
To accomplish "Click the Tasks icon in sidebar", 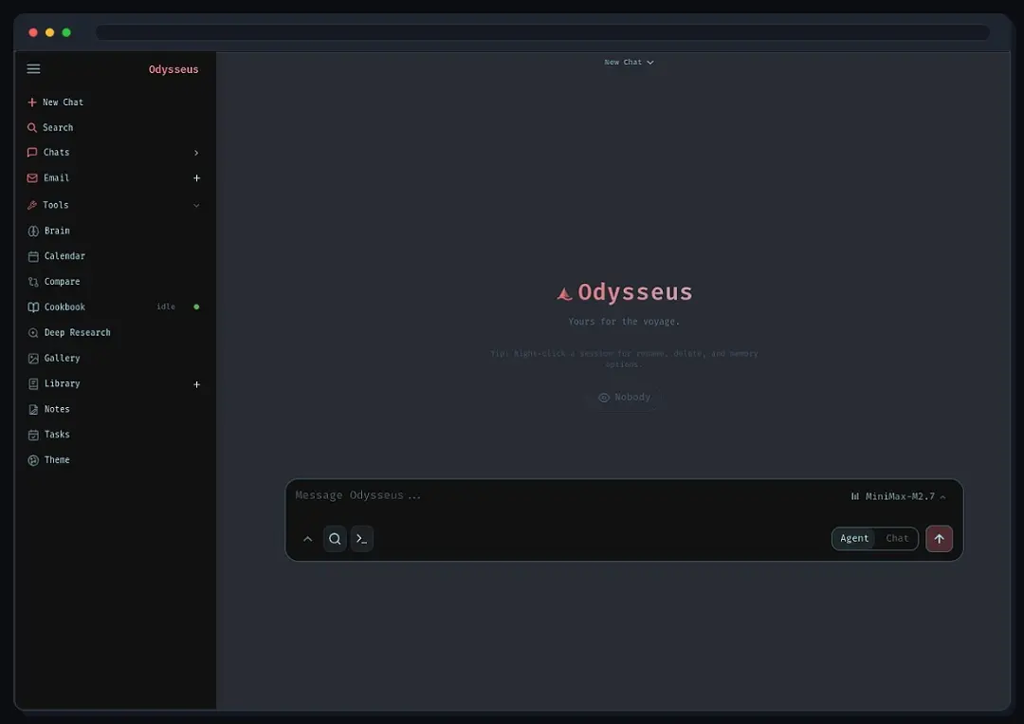I will (33, 436).
